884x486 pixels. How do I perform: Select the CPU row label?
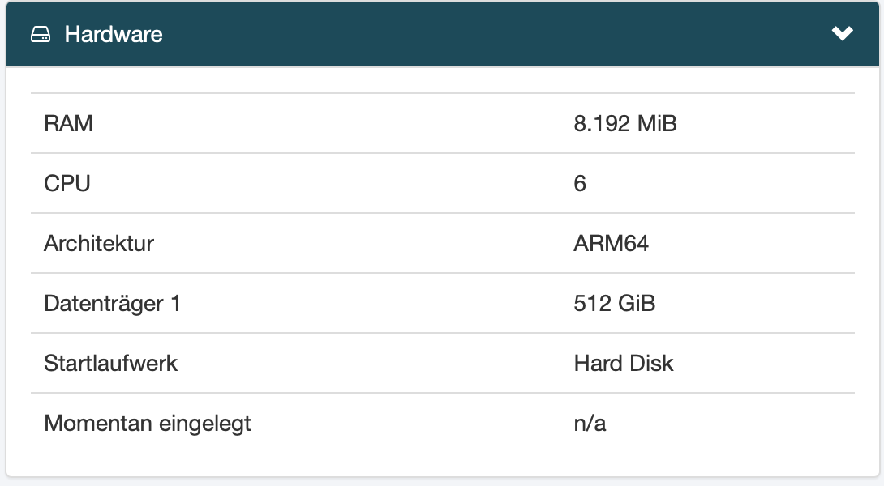pyautogui.click(x=67, y=184)
